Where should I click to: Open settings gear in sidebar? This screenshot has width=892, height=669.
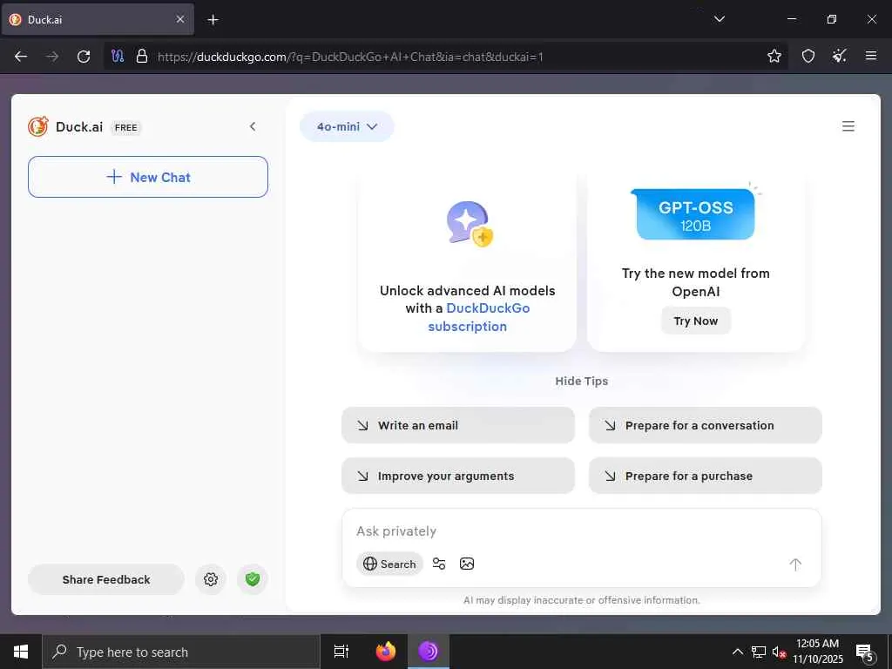point(211,579)
